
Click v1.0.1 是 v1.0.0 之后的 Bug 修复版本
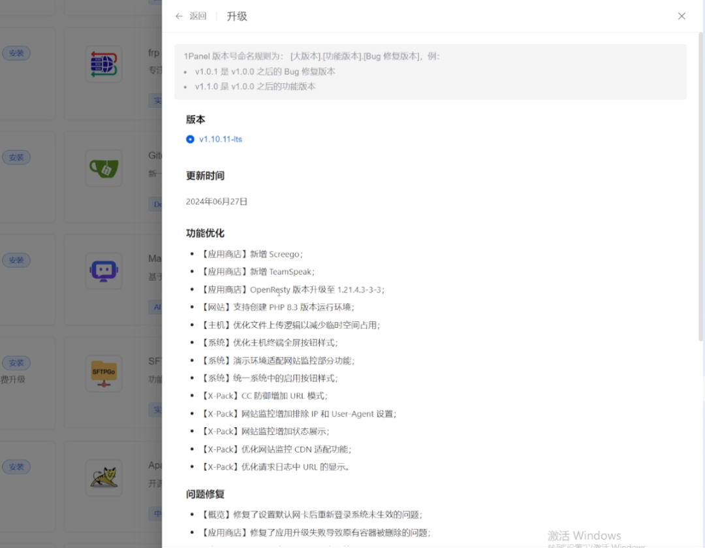[265, 72]
